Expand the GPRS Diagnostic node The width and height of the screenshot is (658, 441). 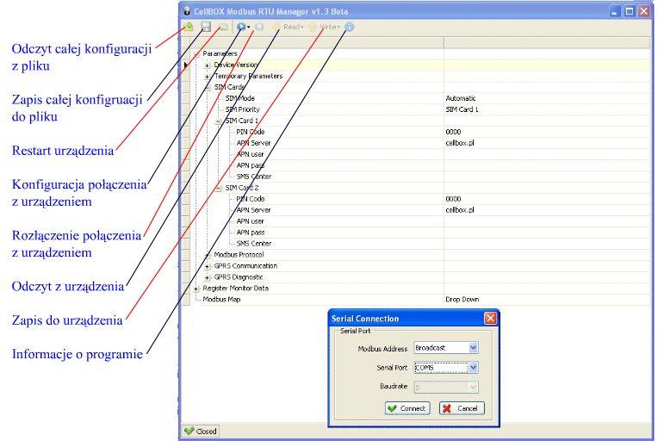[x=207, y=277]
